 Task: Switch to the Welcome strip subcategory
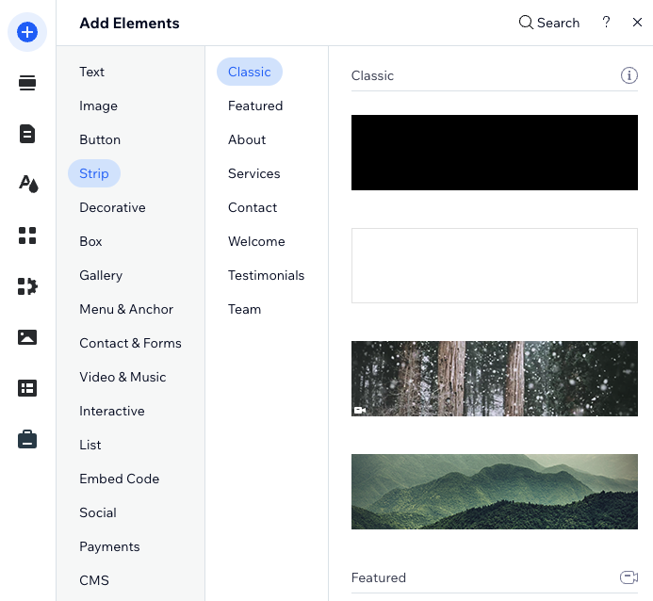click(x=256, y=241)
